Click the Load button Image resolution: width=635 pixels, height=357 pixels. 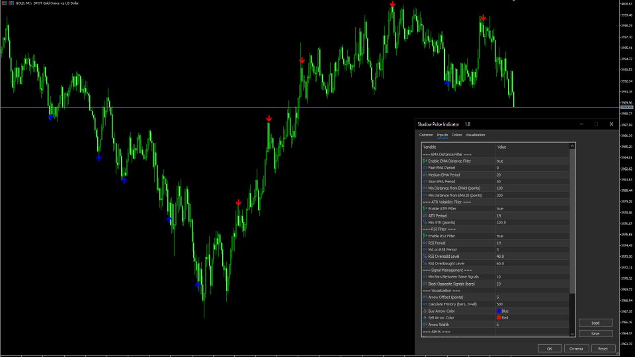click(595, 323)
